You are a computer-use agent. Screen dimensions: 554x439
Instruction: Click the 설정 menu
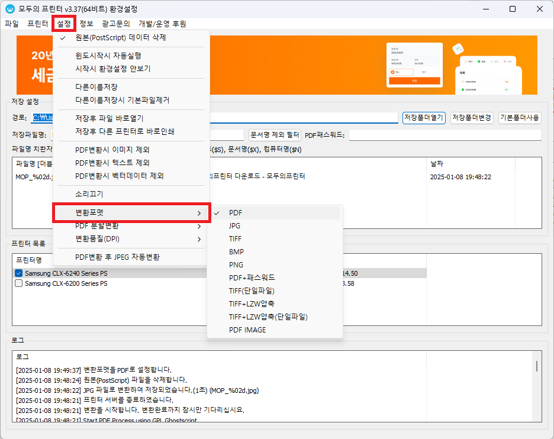(x=64, y=24)
